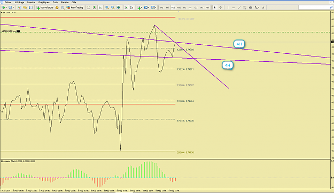Open the Graphiques menu

[x=44, y=2]
